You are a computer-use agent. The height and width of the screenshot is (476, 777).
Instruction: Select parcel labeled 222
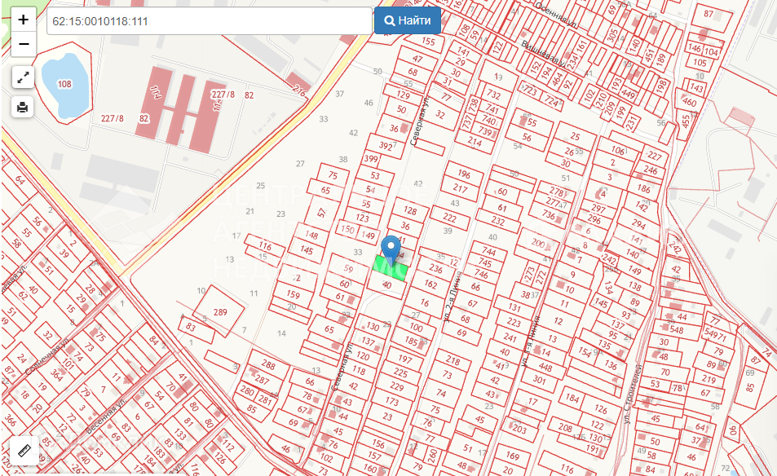(x=450, y=218)
